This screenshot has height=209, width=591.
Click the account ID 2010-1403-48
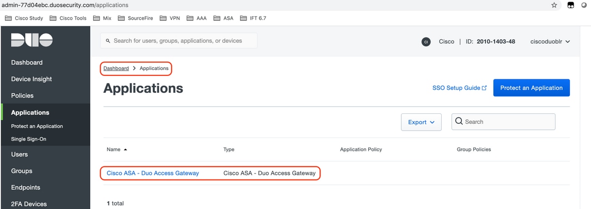tap(496, 41)
